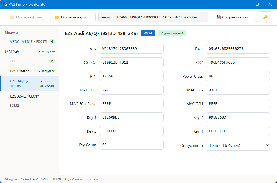Click the PIN field showing 17356
The width and height of the screenshot is (277, 183).
pos(131,76)
